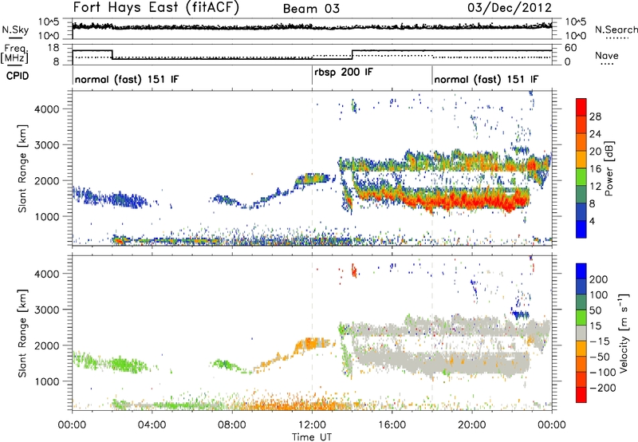This screenshot has width=638, height=442.
Task: Click the '12:00' time tick label
Action: (x=312, y=425)
